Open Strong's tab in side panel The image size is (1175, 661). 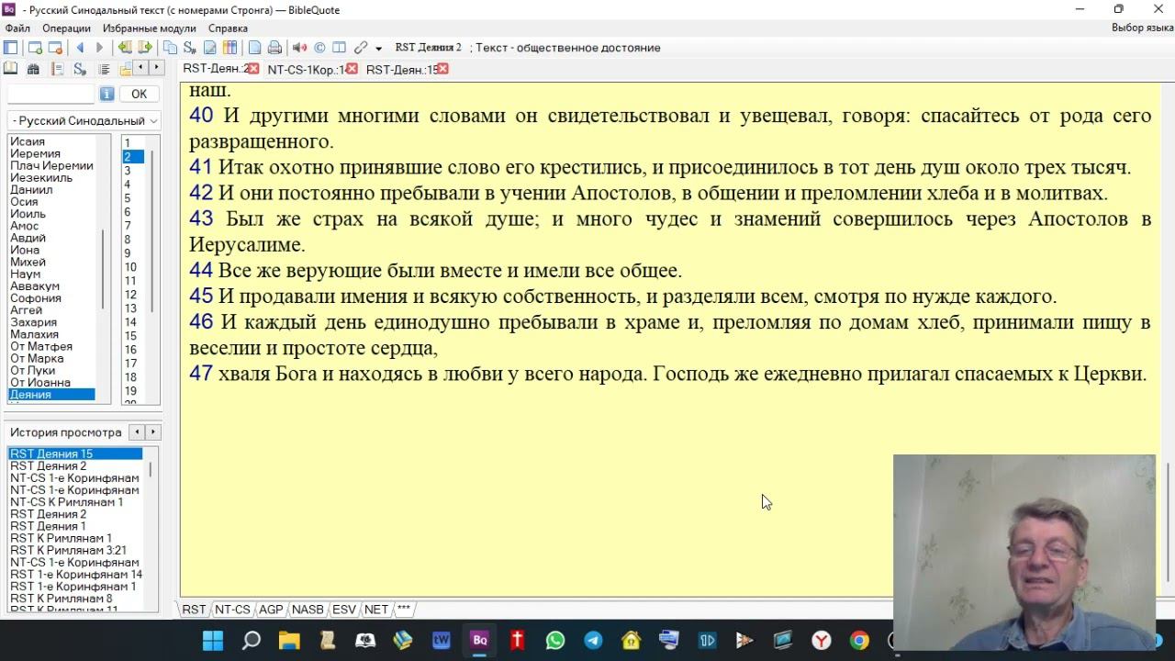click(80, 69)
